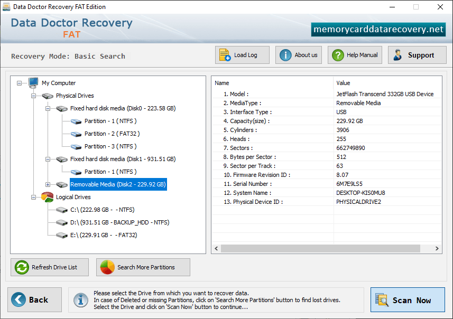Click the serial number value 6M7E9LS5
Image resolution: width=453 pixels, height=319 pixels.
349,184
